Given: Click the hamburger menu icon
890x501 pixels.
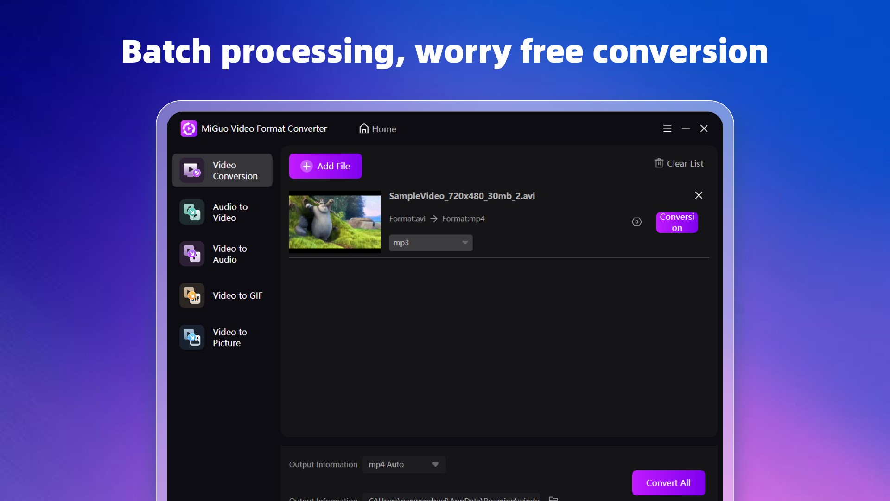Looking at the screenshot, I should (667, 128).
